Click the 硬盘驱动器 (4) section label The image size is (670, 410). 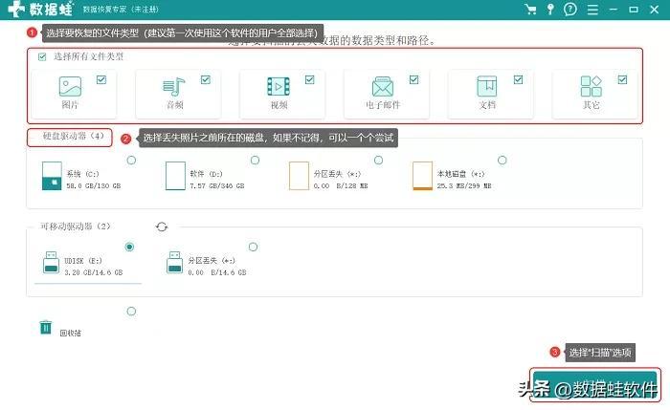tap(74, 136)
